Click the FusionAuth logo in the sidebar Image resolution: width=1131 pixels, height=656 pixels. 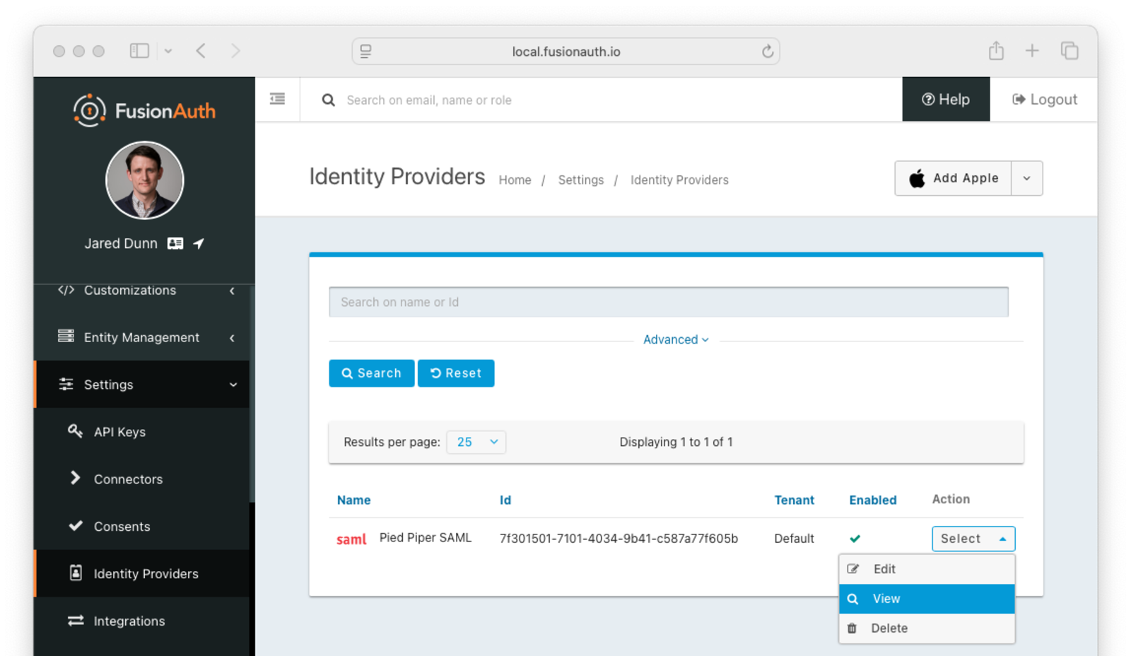pos(144,110)
